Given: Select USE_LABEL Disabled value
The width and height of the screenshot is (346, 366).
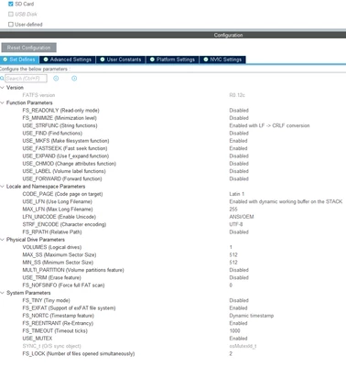Looking at the screenshot, I should point(239,171).
